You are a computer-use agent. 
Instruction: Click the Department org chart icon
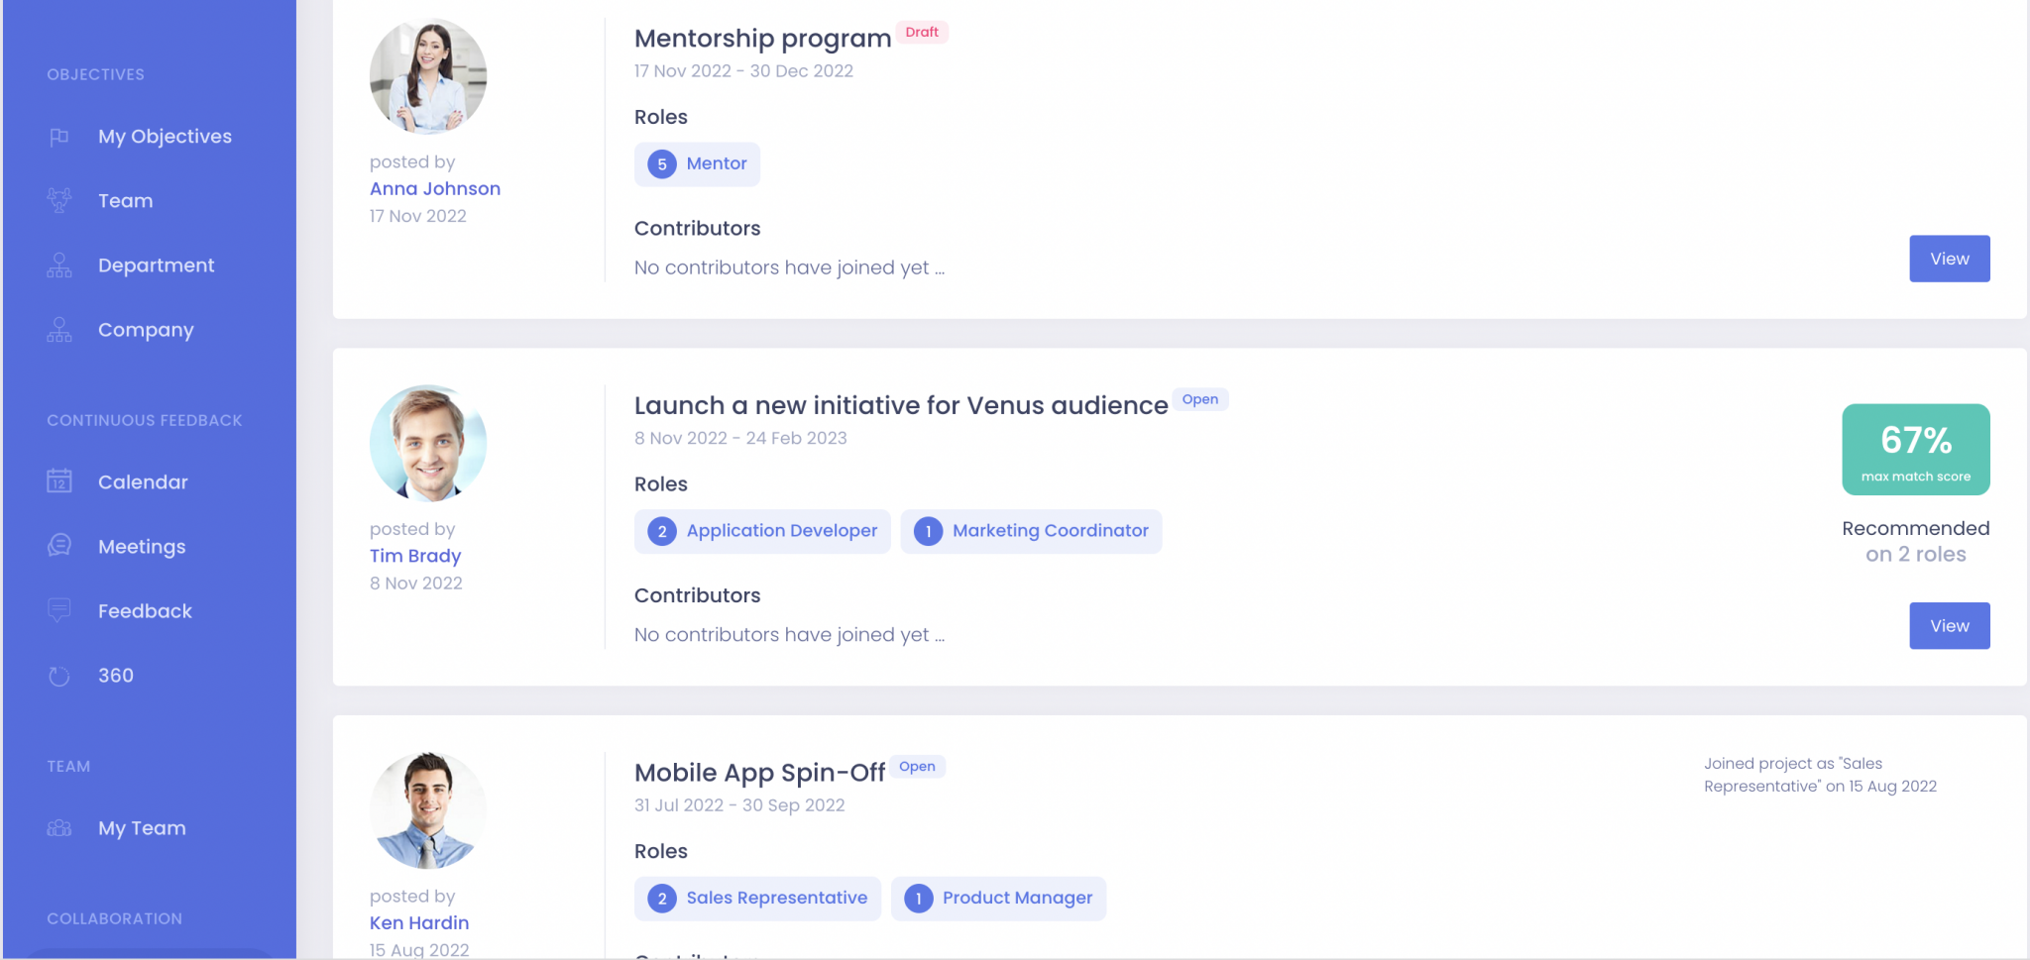(59, 266)
